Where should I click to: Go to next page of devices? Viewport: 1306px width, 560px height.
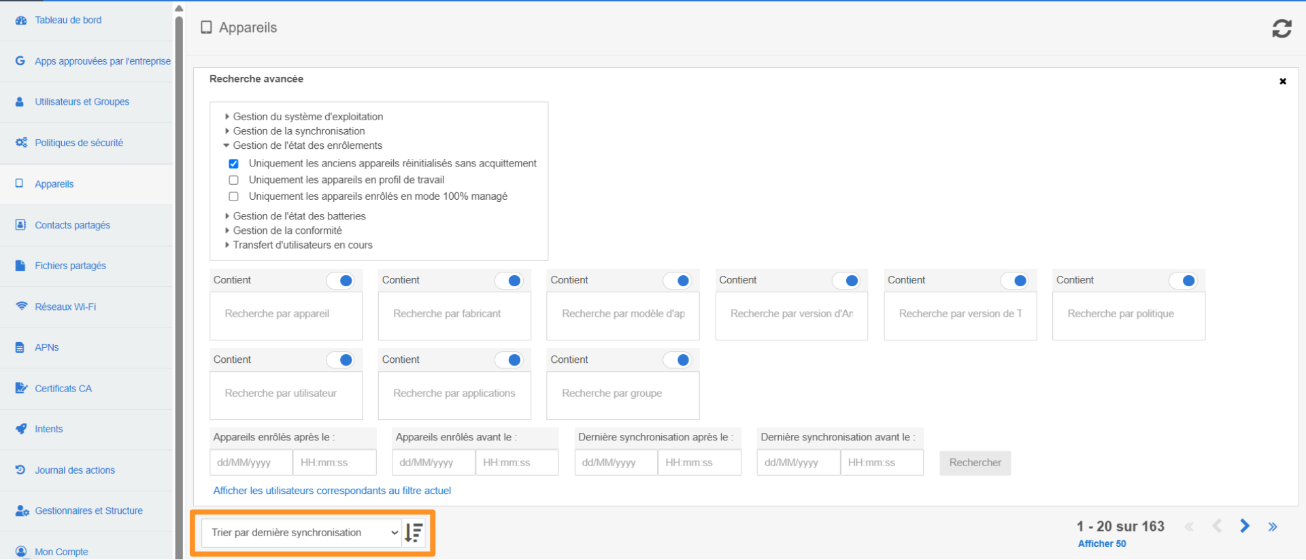click(1244, 526)
